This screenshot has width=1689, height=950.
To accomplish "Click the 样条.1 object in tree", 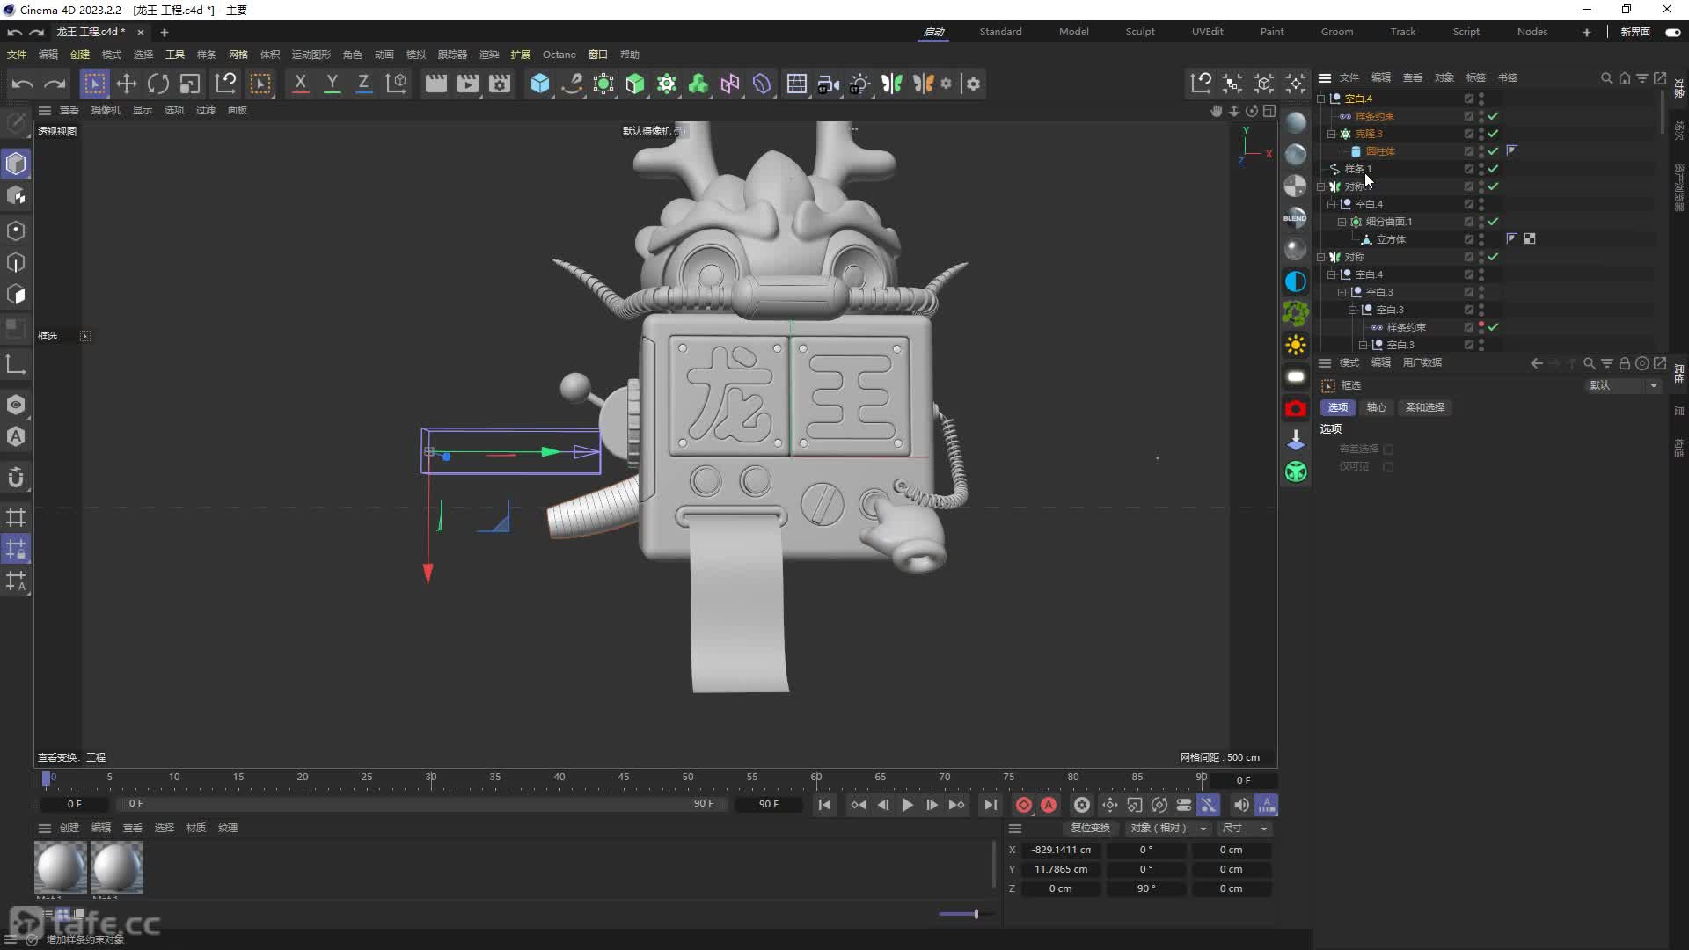I will [1357, 169].
